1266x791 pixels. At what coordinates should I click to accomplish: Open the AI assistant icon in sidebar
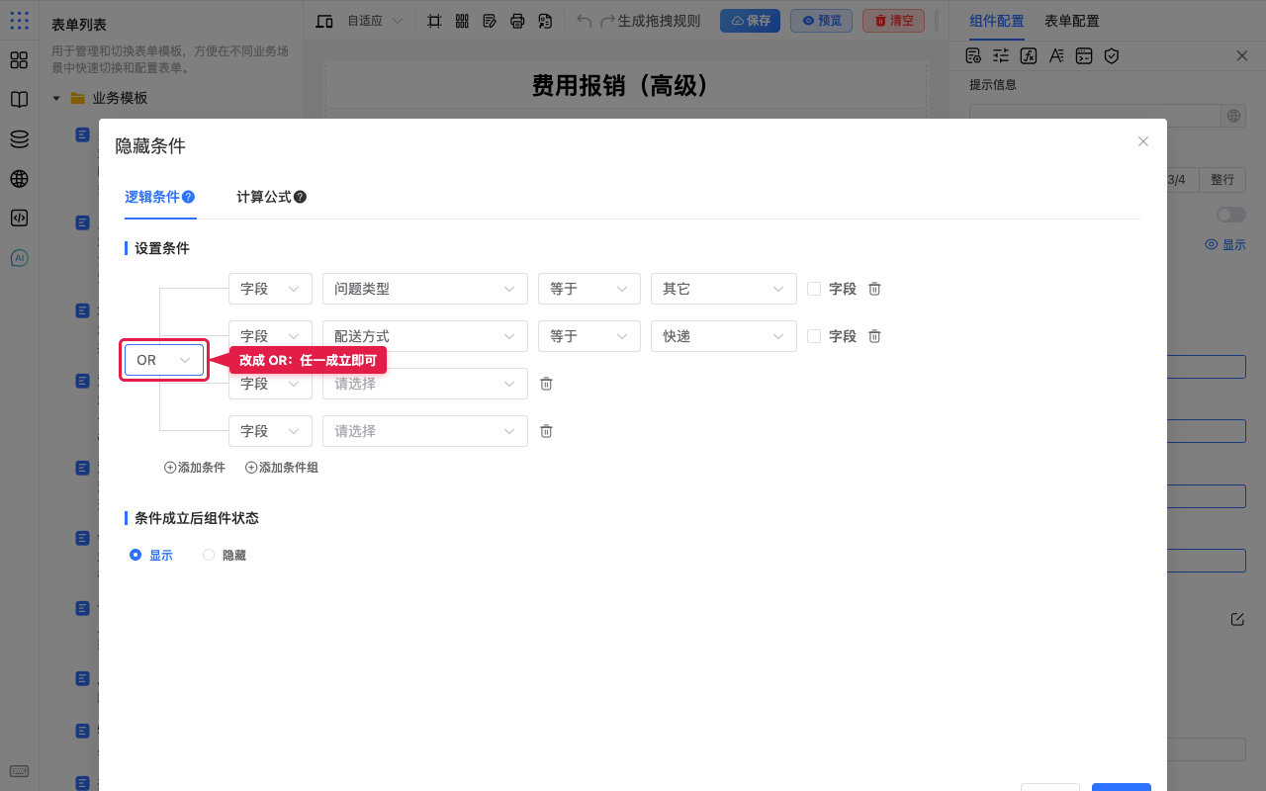19,258
